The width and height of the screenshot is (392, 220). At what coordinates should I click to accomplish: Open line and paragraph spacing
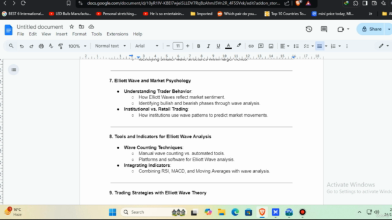[x=296, y=46]
